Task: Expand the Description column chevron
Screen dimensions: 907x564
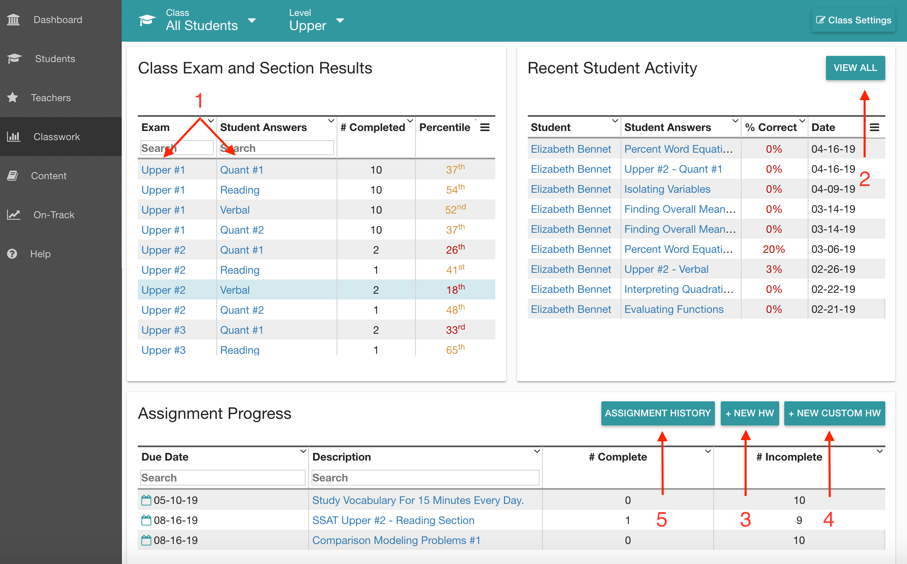Action: tap(537, 451)
